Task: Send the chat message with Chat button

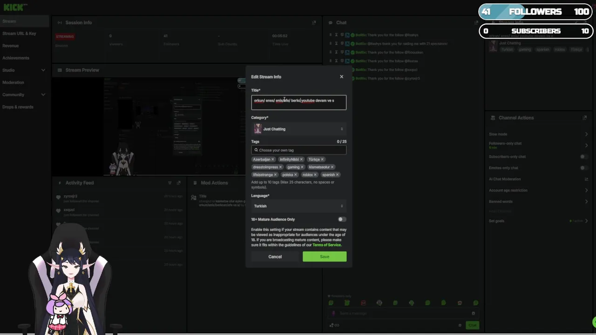Action: pos(472,325)
